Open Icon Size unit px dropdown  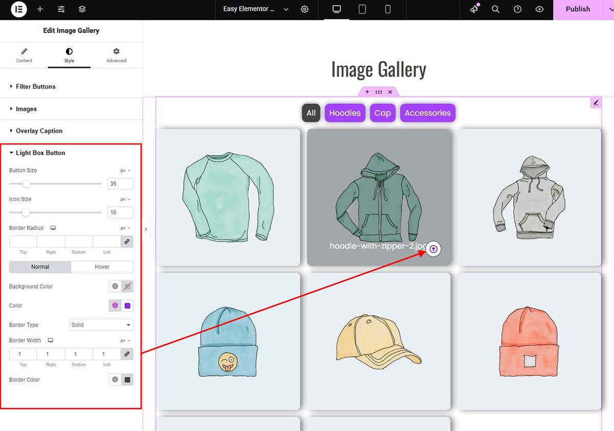[125, 199]
